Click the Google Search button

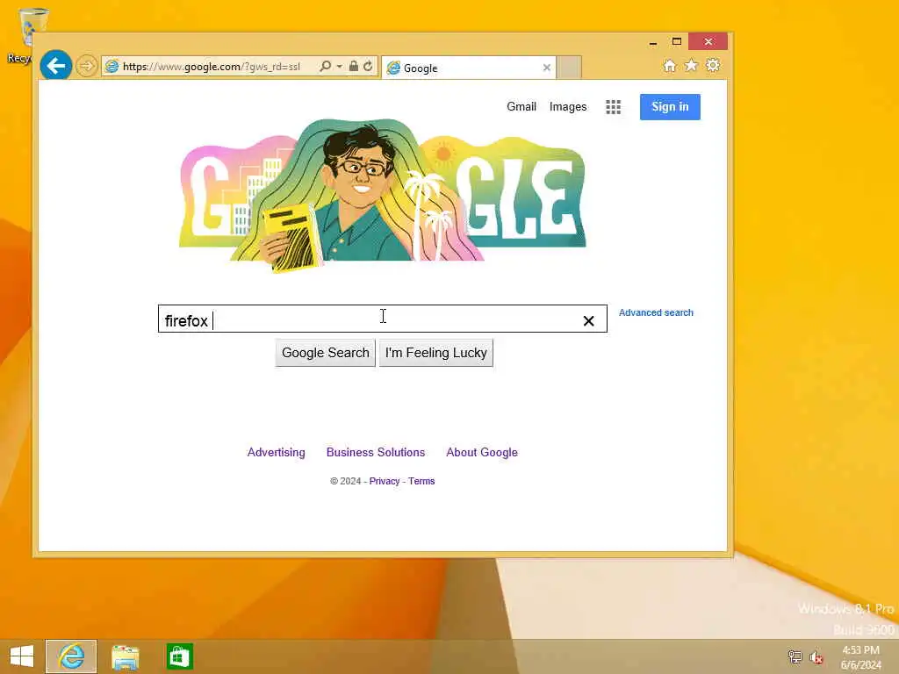pos(325,353)
